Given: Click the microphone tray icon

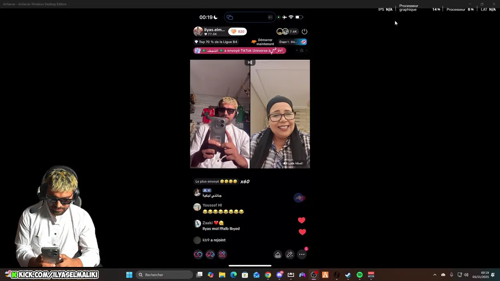Looking at the screenshot, I should pos(452,275).
